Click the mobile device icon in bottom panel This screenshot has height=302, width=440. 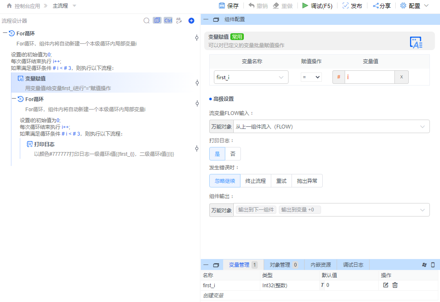point(433,265)
